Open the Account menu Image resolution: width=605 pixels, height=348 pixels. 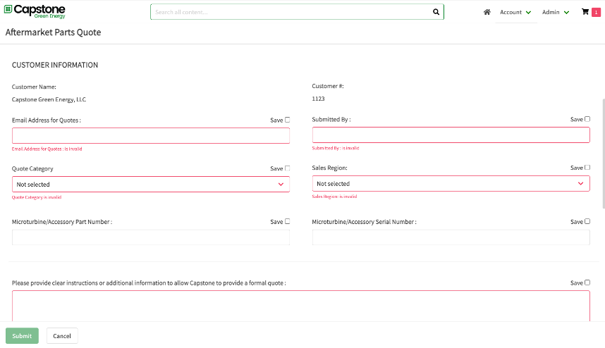coord(515,13)
